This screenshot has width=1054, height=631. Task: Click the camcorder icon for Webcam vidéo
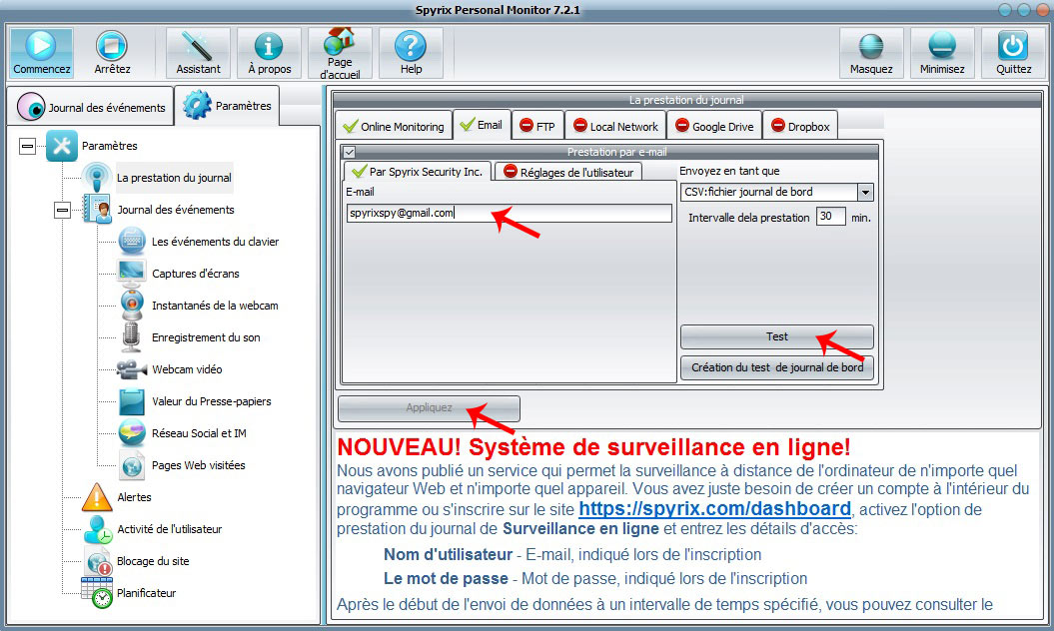click(132, 369)
